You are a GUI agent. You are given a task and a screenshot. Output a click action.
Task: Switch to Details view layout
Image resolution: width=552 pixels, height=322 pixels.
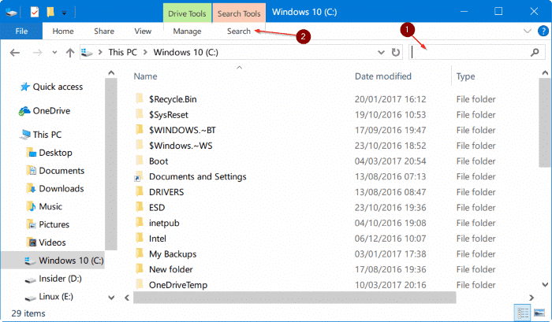[x=523, y=313]
